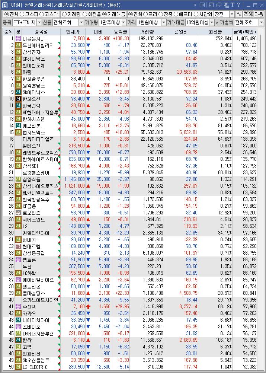The width and height of the screenshot is (266, 373).
Task: Click the teal 신 badge beside SK이터닉스
Action: [x=18, y=92]
